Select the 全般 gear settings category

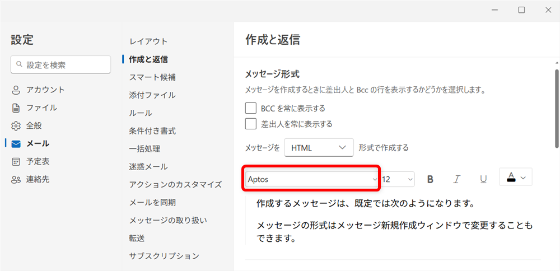click(x=34, y=125)
